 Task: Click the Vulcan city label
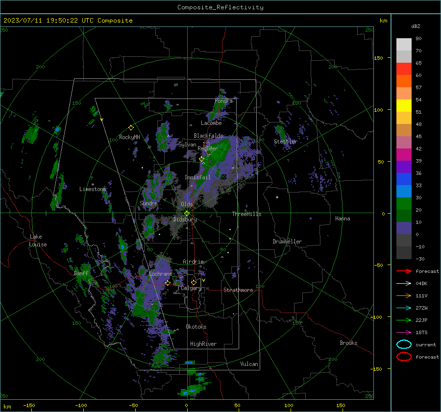249,364
